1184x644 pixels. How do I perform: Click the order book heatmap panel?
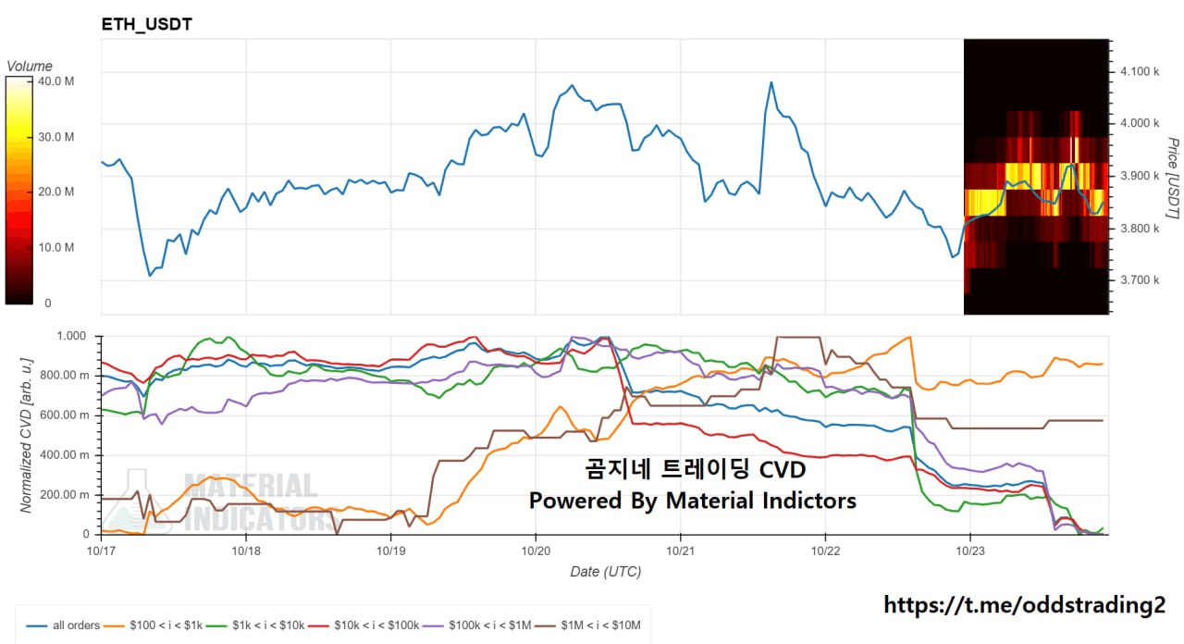coord(1035,176)
